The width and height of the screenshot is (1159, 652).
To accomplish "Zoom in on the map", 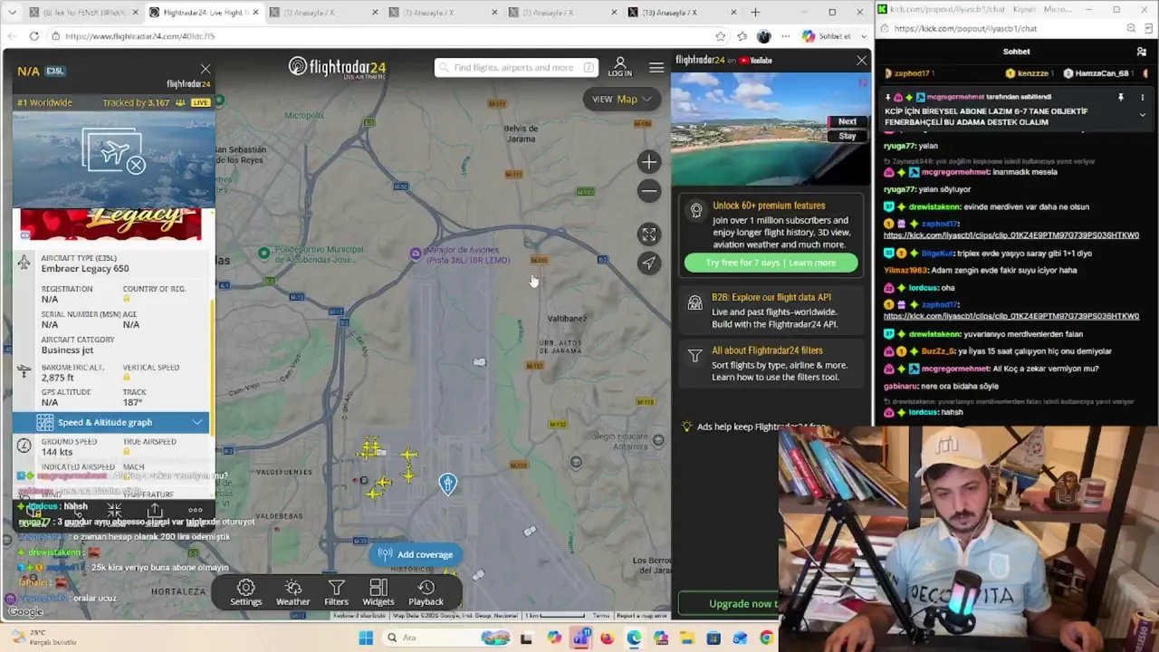I will pyautogui.click(x=648, y=162).
